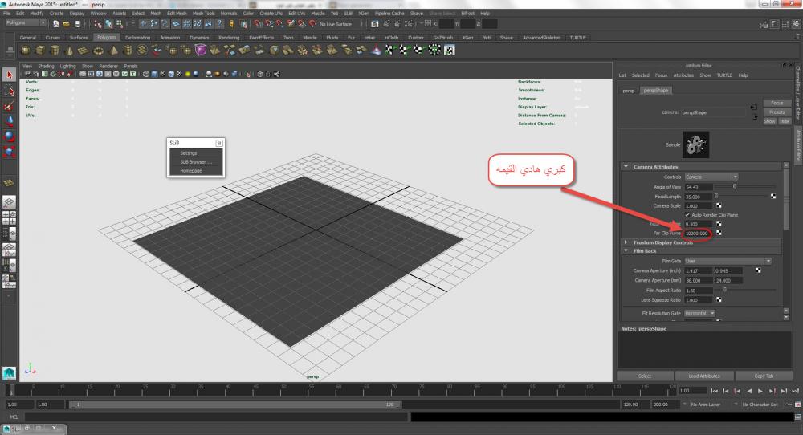803x435 pixels.
Task: Switch to single perspective layout icon
Action: tap(9, 202)
